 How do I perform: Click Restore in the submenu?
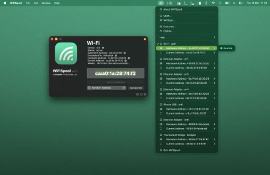[x=226, y=48]
